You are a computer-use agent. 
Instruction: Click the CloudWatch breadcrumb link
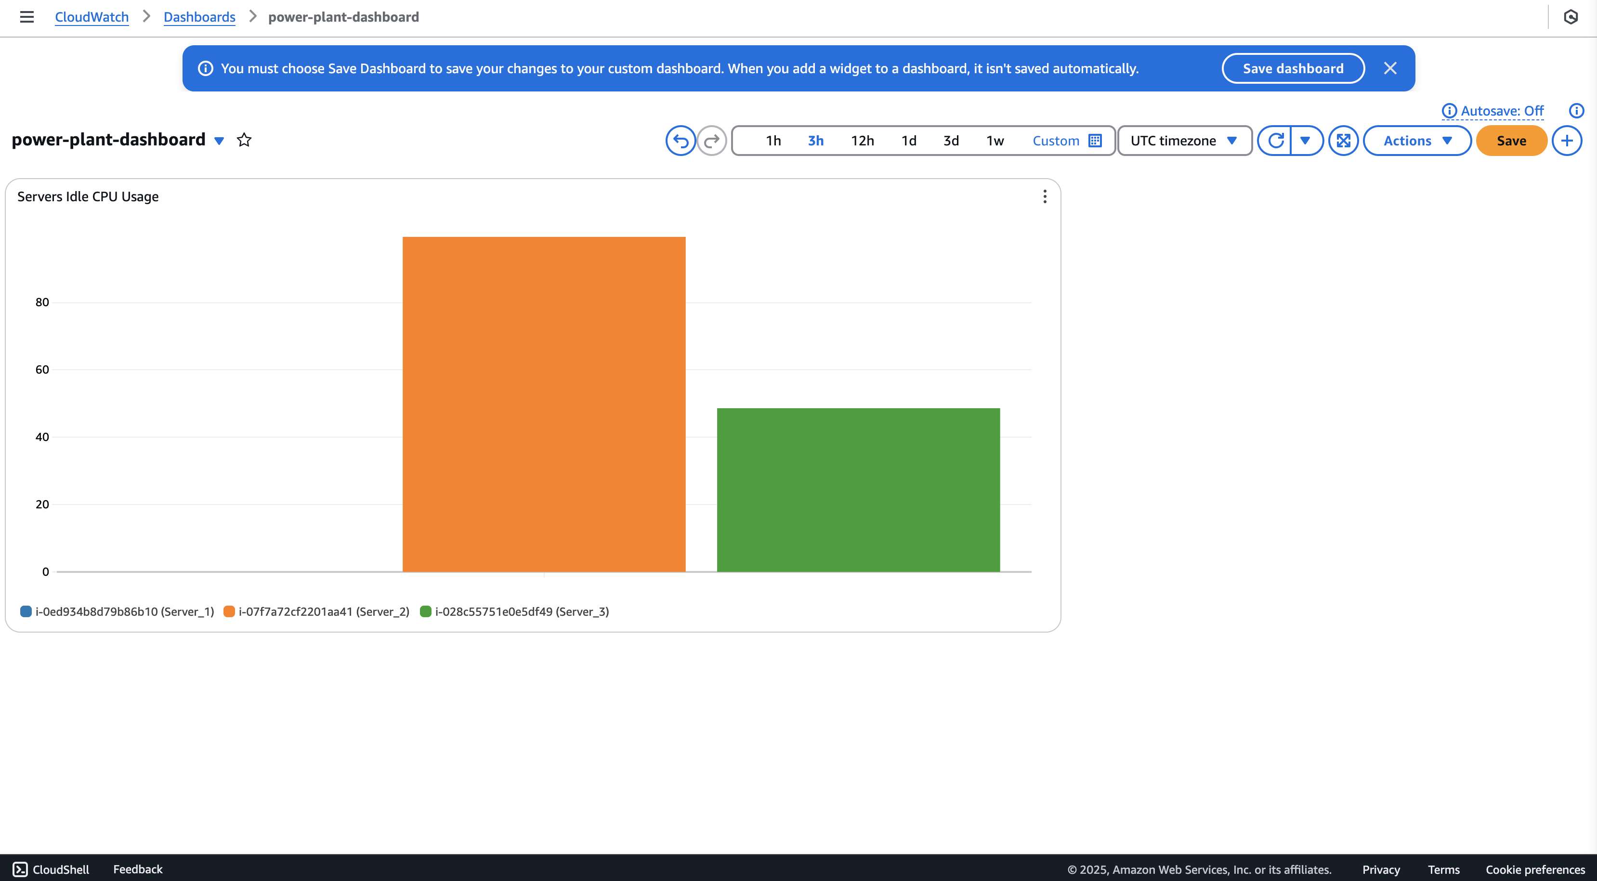click(x=92, y=17)
